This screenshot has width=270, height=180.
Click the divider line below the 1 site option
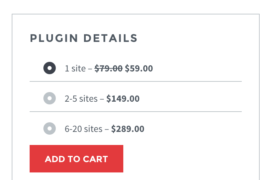(x=136, y=81)
